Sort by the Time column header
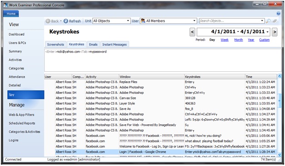Viewport: 285px width, 166px height. pos(261,77)
